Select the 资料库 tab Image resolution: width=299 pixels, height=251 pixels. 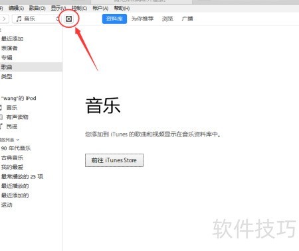pyautogui.click(x=114, y=19)
